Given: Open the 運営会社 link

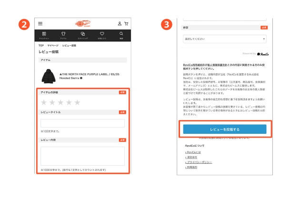Looking at the screenshot, I should [x=191, y=157].
